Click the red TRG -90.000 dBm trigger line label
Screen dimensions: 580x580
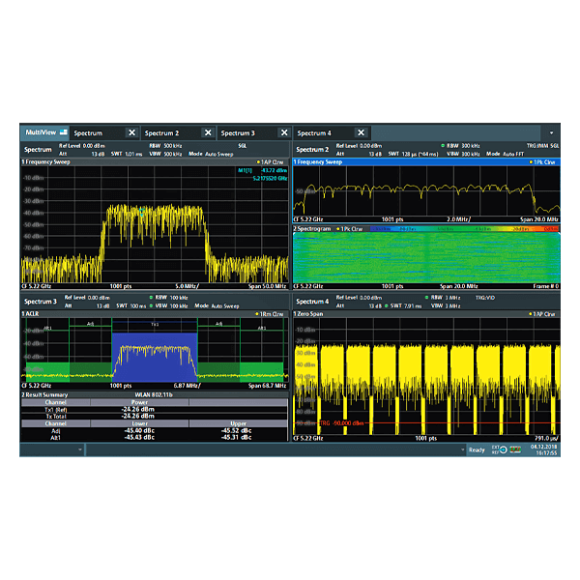pos(341,422)
